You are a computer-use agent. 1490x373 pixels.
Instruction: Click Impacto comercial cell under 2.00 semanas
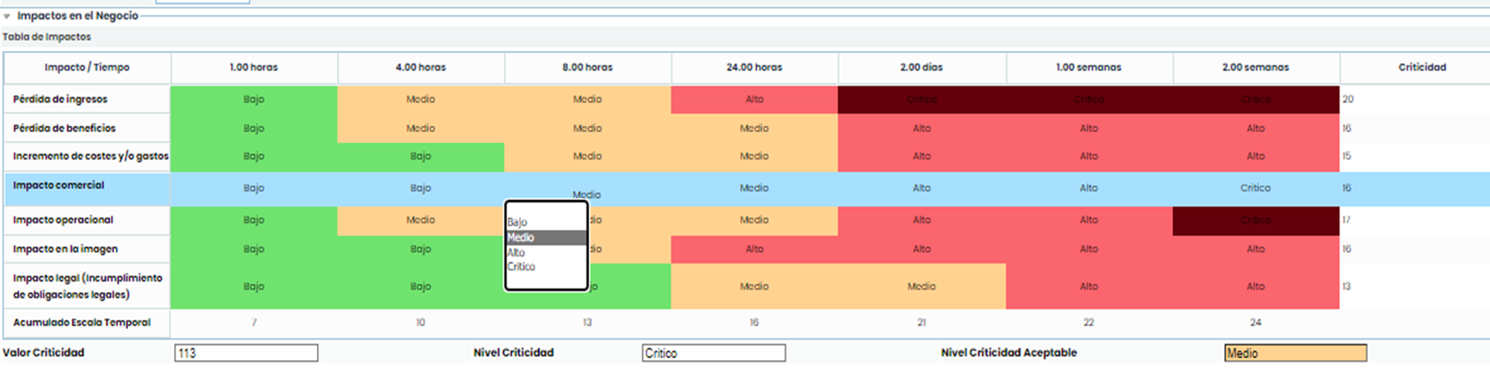(1255, 188)
